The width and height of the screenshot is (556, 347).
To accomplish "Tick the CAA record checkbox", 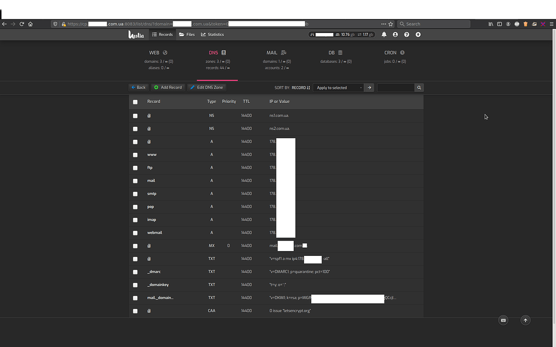I will (x=135, y=311).
